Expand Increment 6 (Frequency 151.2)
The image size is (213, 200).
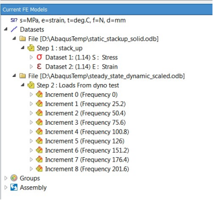31,150
